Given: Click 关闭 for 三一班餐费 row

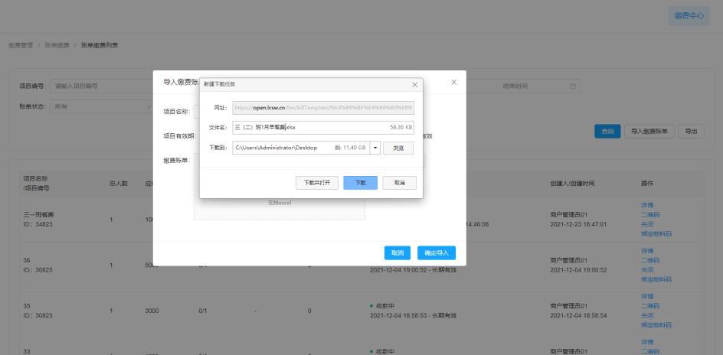Looking at the screenshot, I should coord(647,224).
